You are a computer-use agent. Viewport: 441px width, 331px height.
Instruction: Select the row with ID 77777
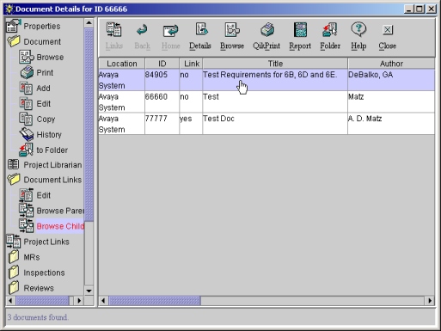(x=266, y=124)
